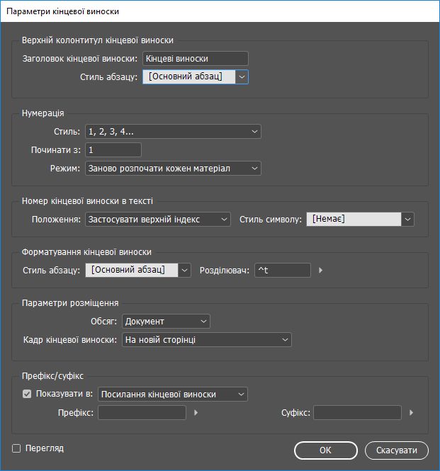Open the Положення dropdown
This screenshot has width=440, height=471.
158,220
